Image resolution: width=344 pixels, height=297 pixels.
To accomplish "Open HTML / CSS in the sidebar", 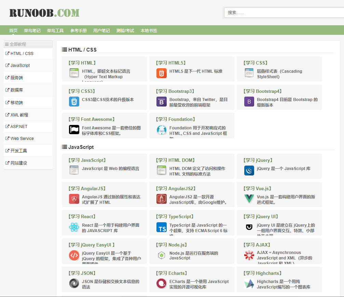I will (28, 54).
